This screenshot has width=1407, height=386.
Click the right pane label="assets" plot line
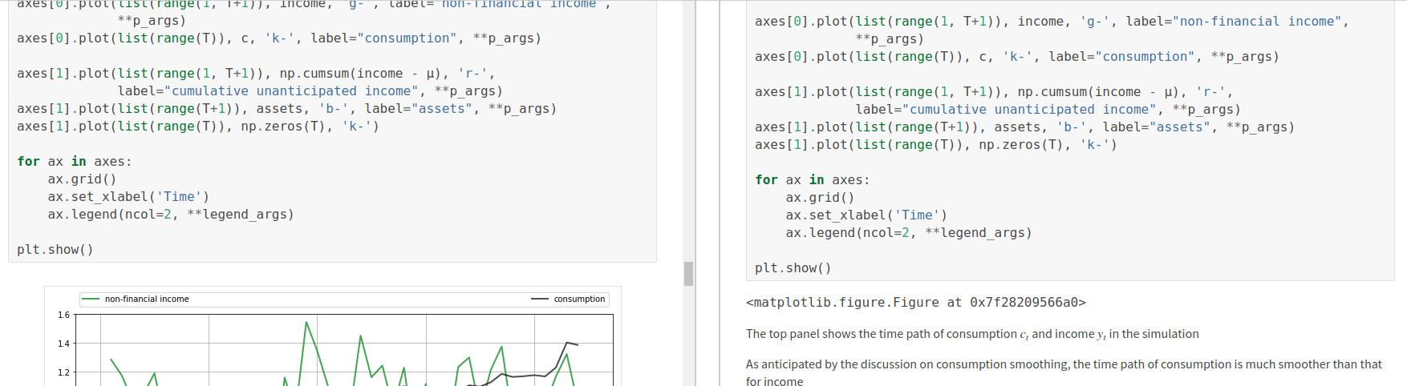[x=1024, y=127]
